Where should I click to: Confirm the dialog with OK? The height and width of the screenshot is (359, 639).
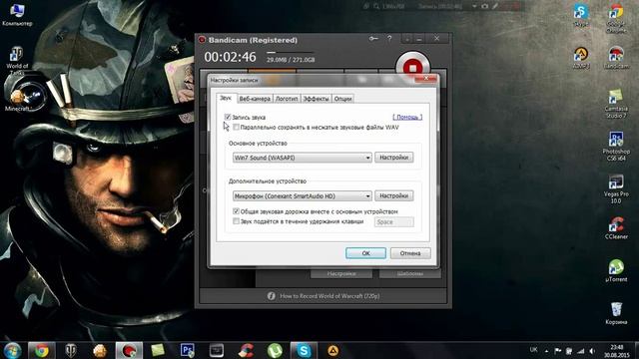[365, 253]
